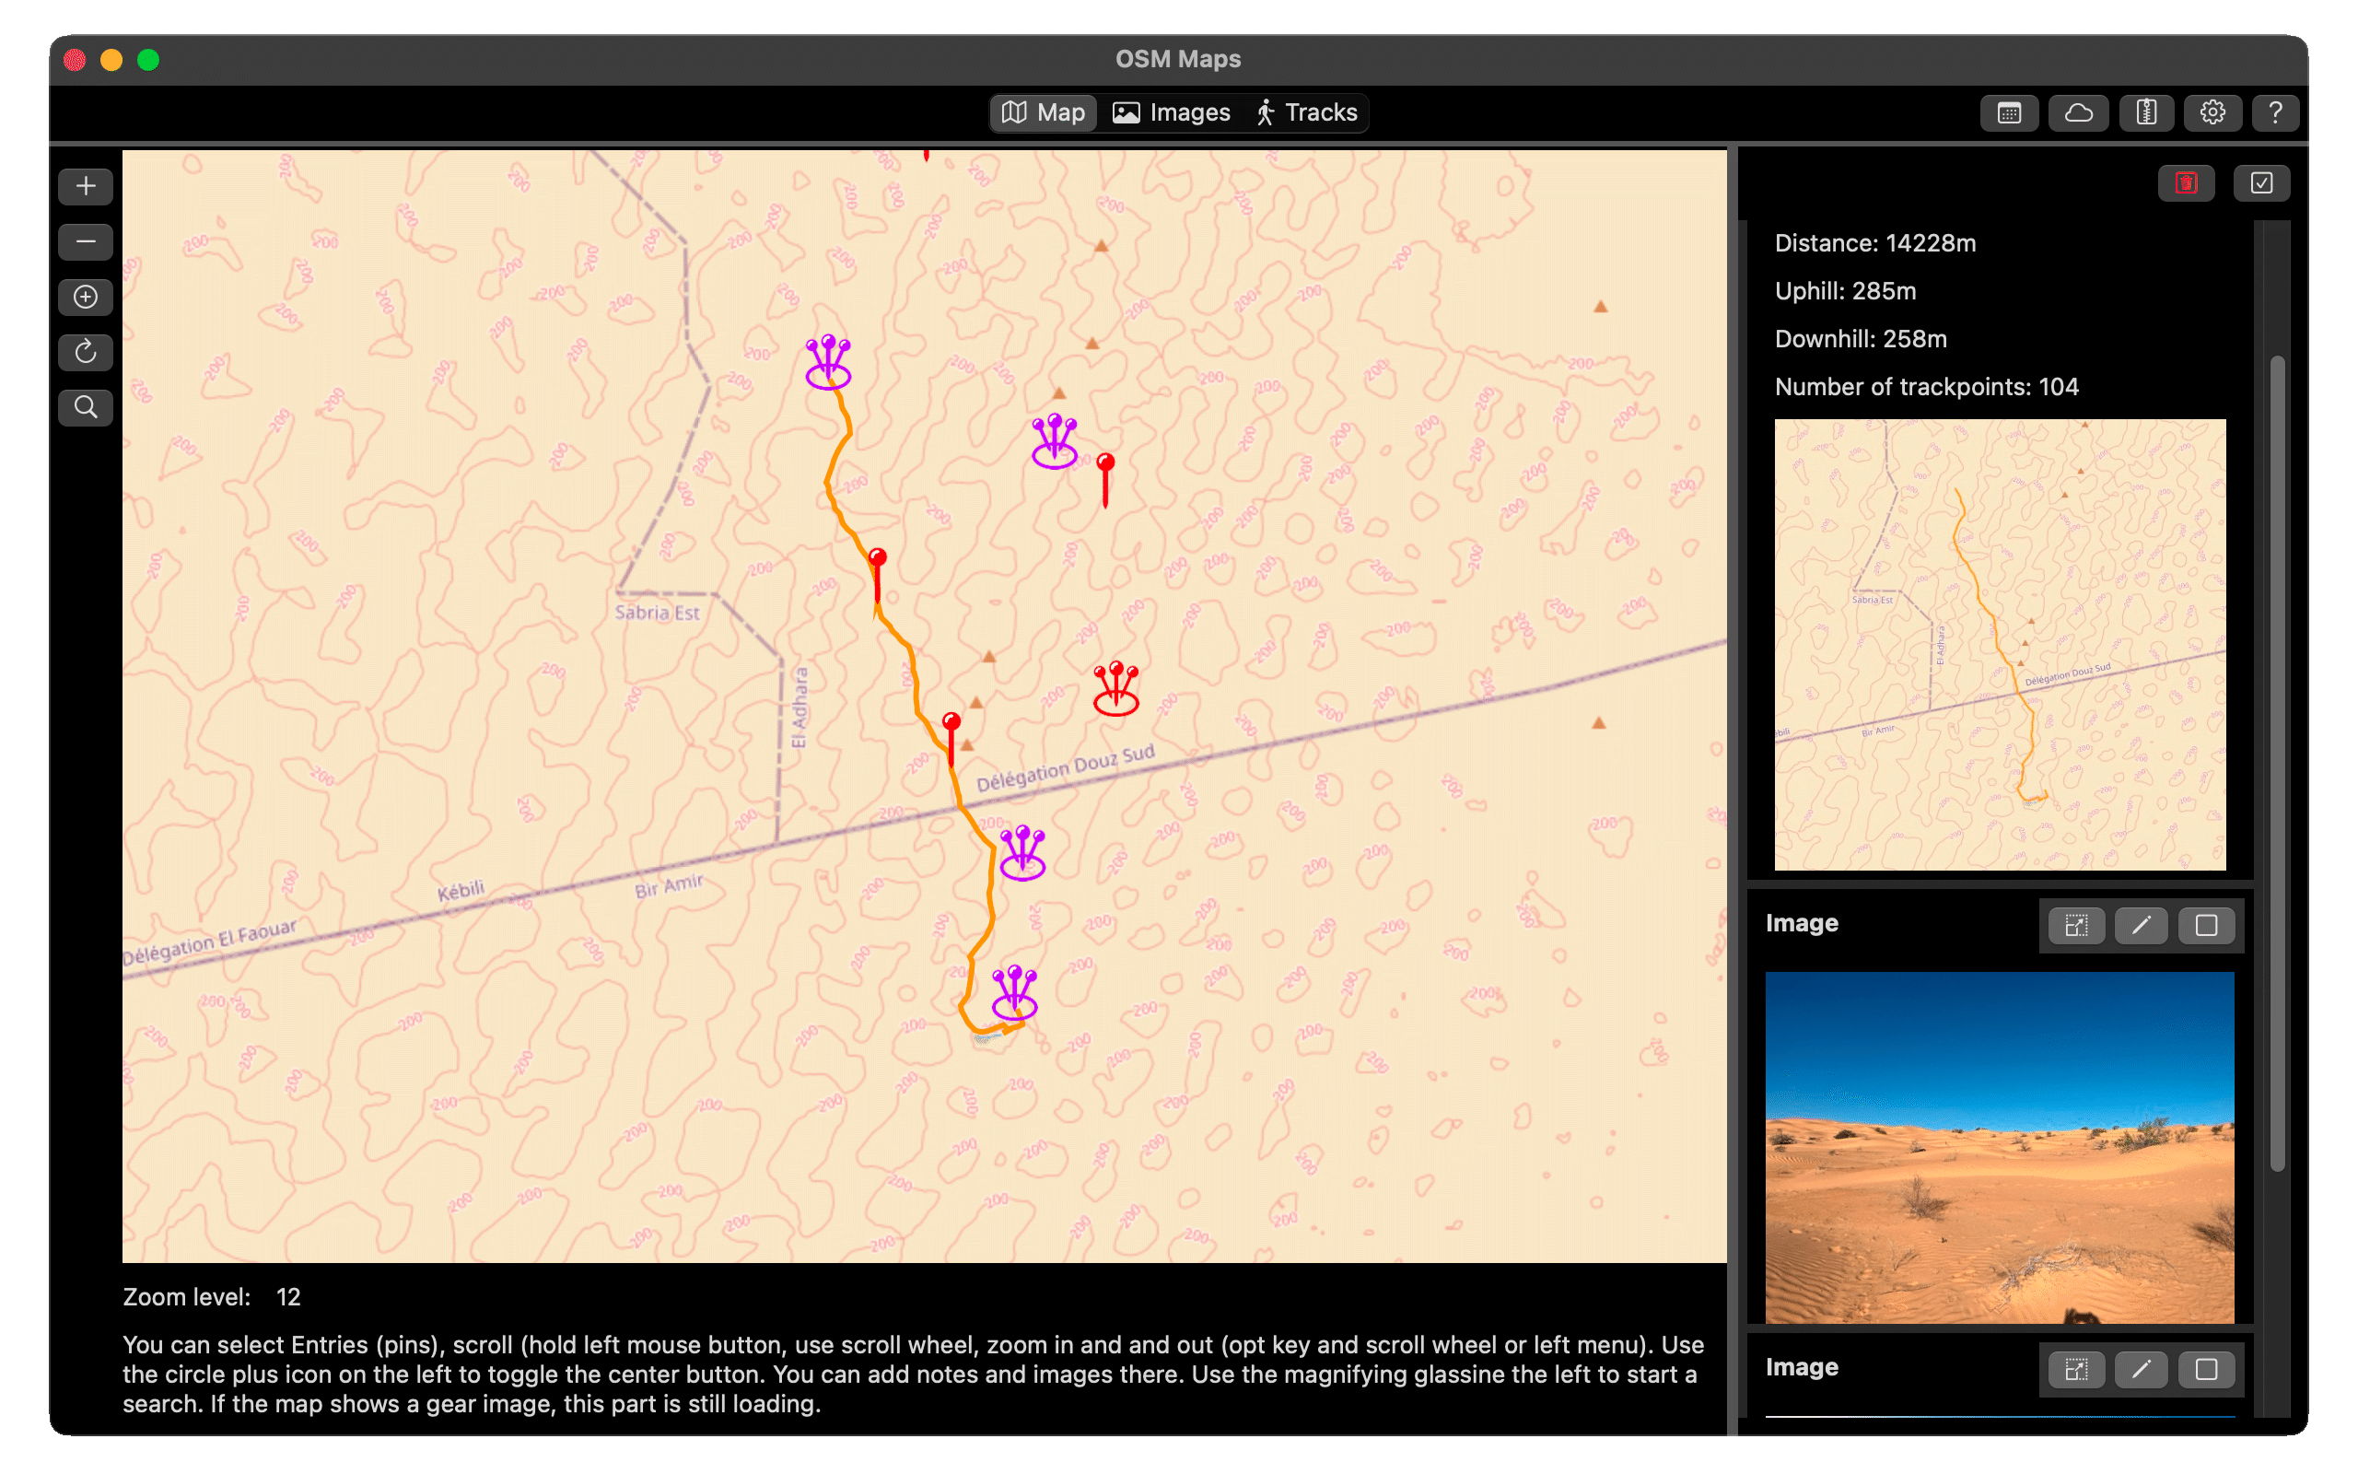Click the Downhill: 258m text
This screenshot has height=1474, width=2358.
1860,338
